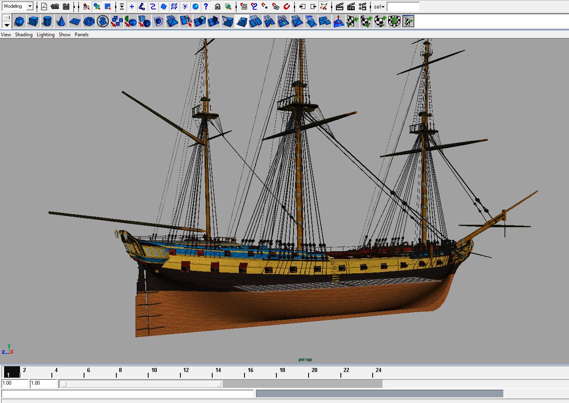Image resolution: width=569 pixels, height=403 pixels.
Task: Click the quick selection input field
Action: [403, 7]
